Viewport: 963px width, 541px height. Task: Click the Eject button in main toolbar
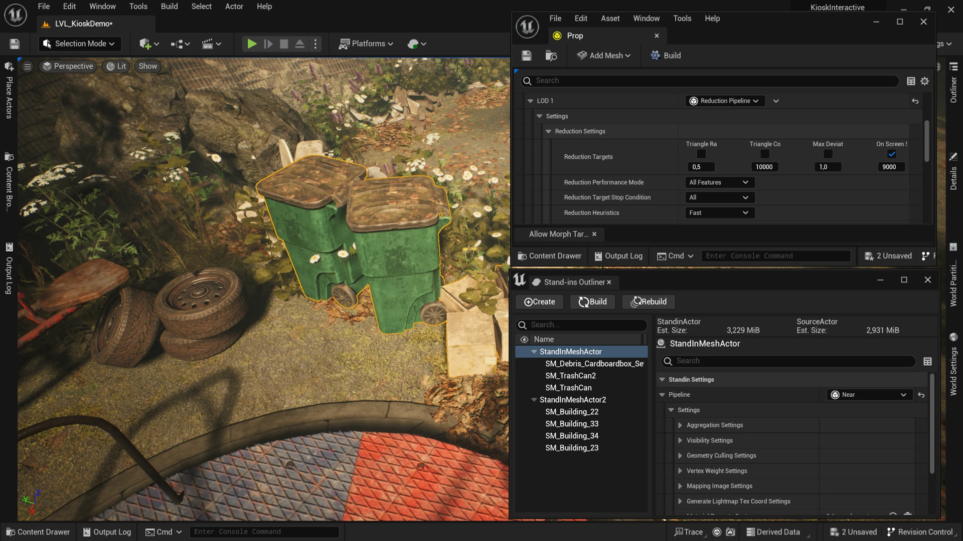coord(299,44)
